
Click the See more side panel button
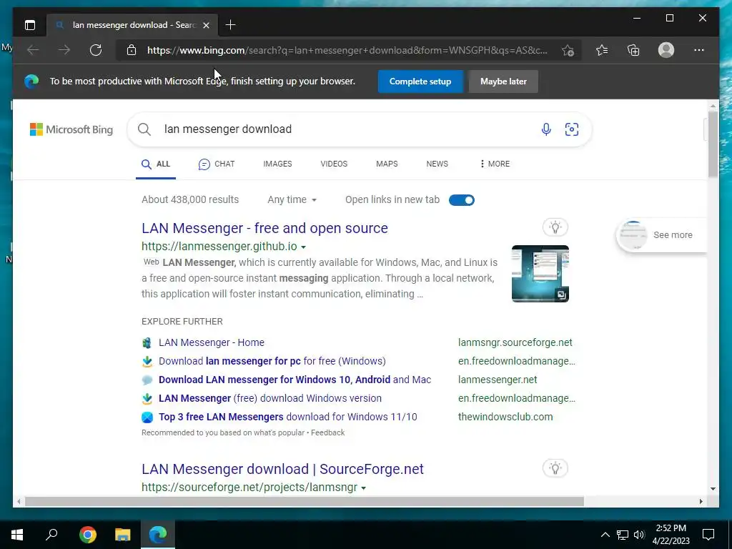pyautogui.click(x=662, y=235)
